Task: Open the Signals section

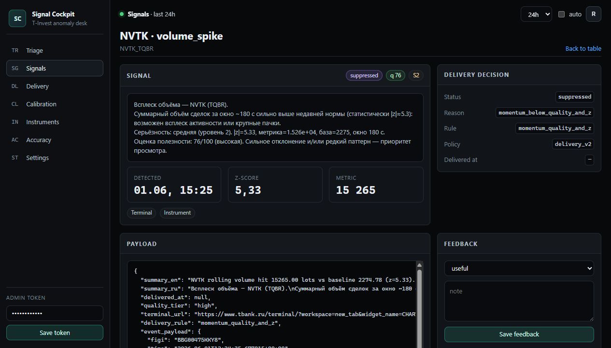Action: pyautogui.click(x=55, y=68)
